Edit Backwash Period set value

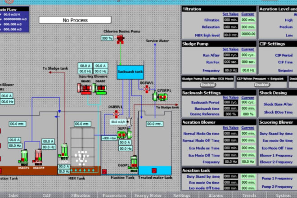point(231,102)
